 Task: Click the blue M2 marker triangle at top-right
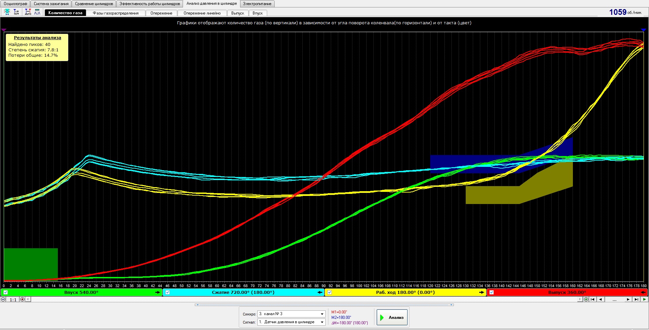pos(644,30)
